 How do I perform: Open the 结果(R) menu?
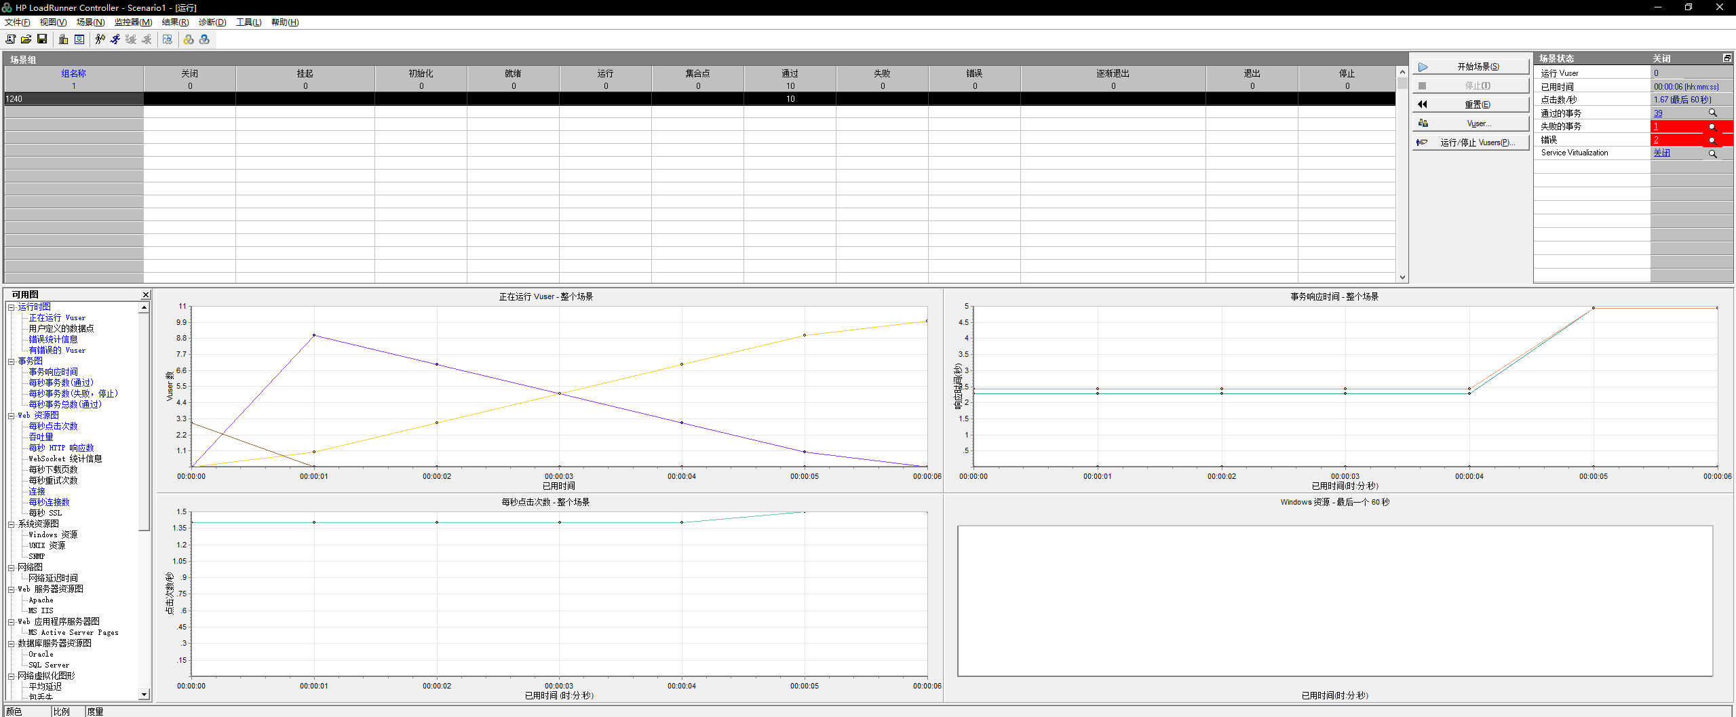[175, 22]
